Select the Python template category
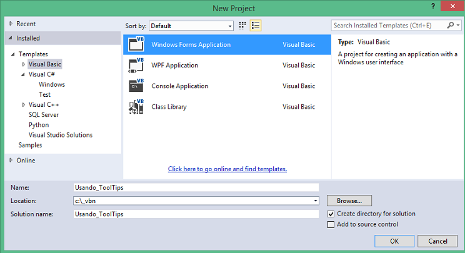Screen dimensions: 465x253 click(39, 125)
